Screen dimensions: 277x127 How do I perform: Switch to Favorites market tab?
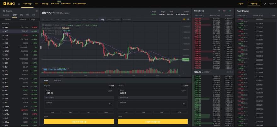click(6, 15)
